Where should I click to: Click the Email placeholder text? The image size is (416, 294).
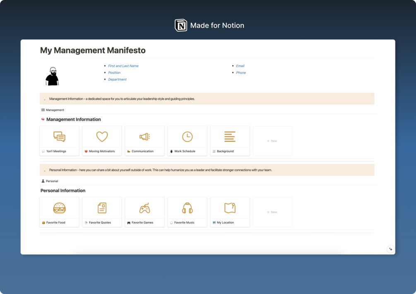(240, 66)
